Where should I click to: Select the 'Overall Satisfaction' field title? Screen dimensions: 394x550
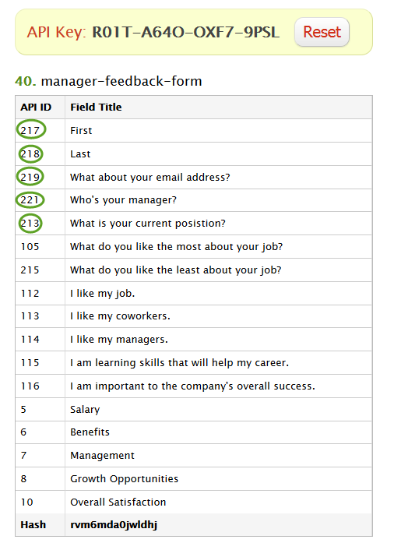118,502
